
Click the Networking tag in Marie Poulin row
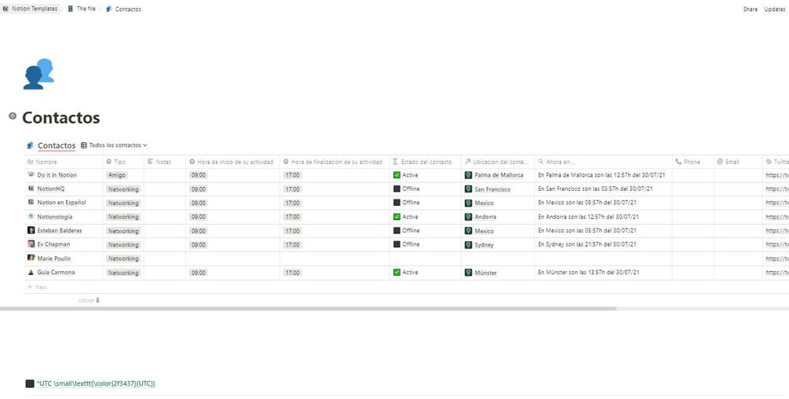coord(123,258)
